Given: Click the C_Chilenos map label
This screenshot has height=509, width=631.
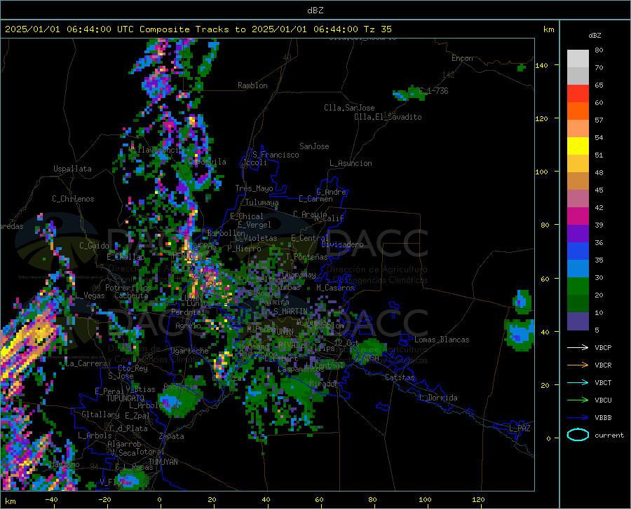Looking at the screenshot, I should click(x=73, y=199).
